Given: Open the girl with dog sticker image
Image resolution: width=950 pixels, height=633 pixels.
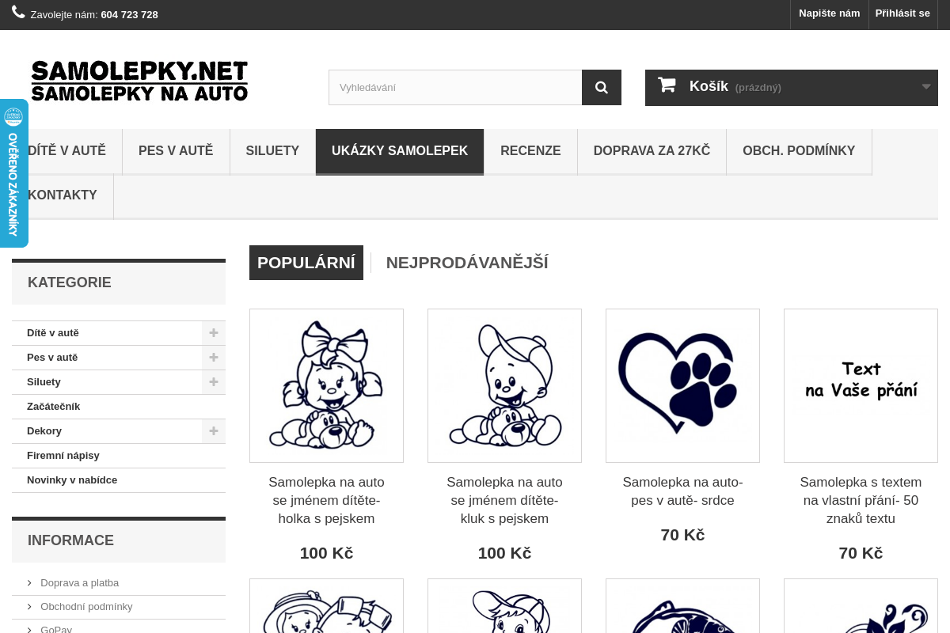Looking at the screenshot, I should [326, 385].
